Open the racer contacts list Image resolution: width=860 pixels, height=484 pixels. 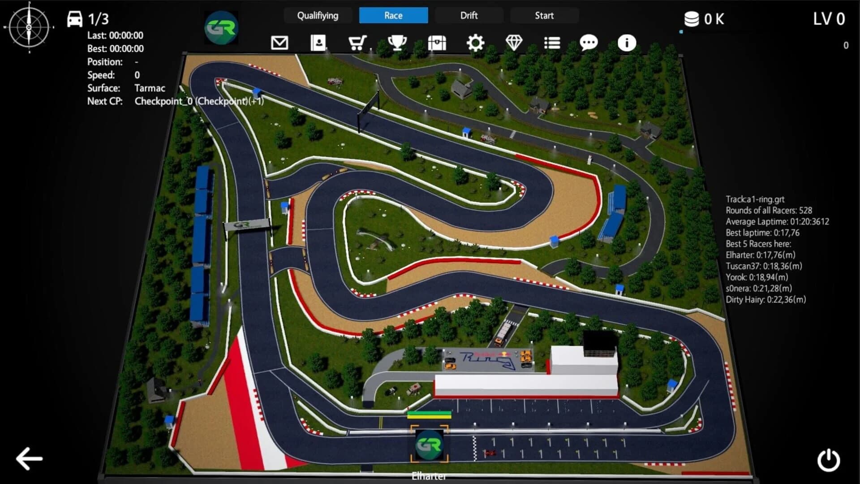click(x=318, y=43)
